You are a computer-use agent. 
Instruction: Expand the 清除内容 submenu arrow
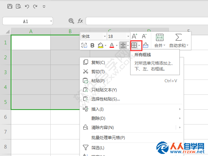pyautogui.click(x=180, y=128)
